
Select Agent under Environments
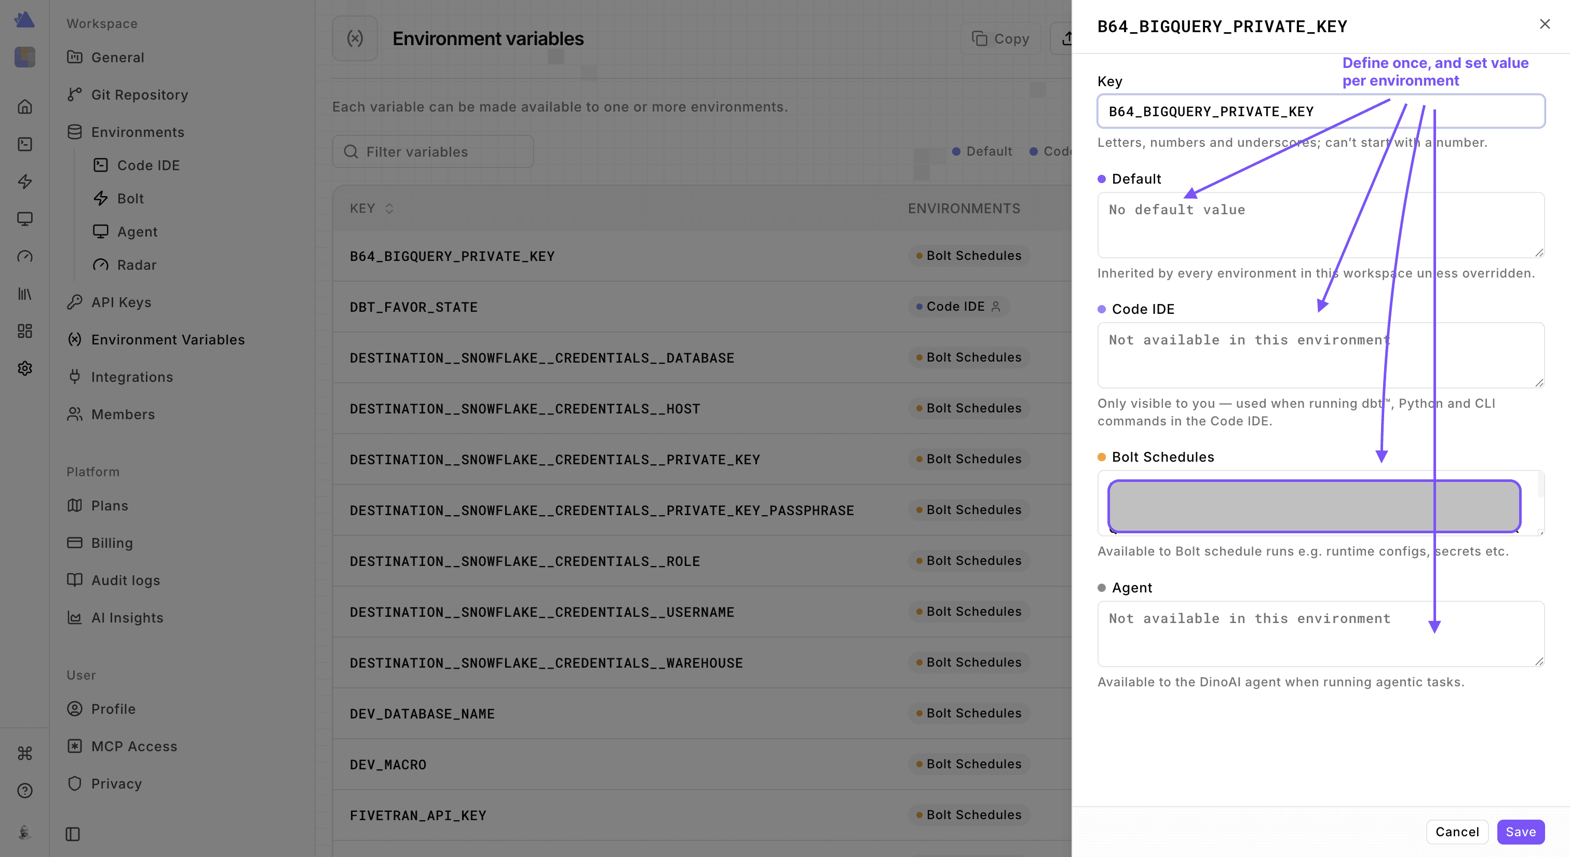coord(125,231)
